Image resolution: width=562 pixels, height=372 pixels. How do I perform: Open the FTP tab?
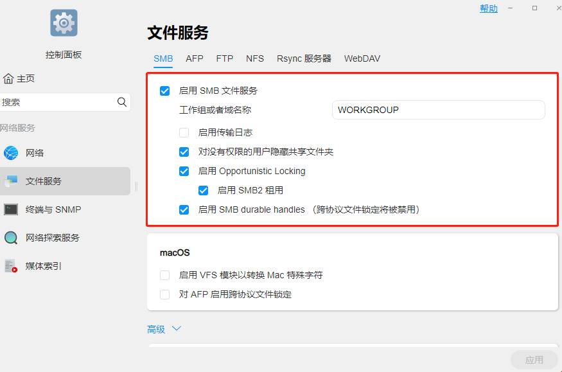(225, 58)
